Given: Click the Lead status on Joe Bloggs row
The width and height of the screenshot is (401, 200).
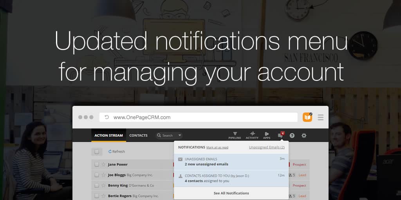Looking at the screenshot, I should tap(302, 175).
